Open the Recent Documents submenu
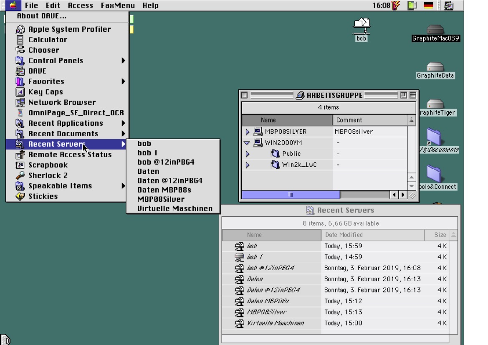 pyautogui.click(x=67, y=134)
